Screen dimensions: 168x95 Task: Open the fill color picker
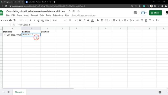[98, 20]
